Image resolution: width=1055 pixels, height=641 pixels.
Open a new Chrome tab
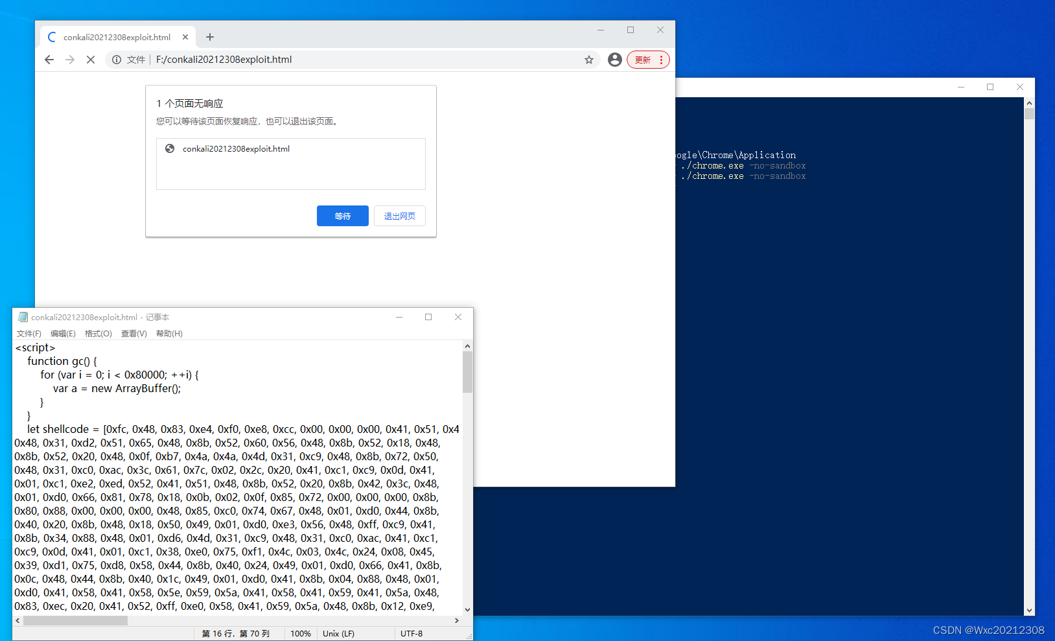[210, 37]
